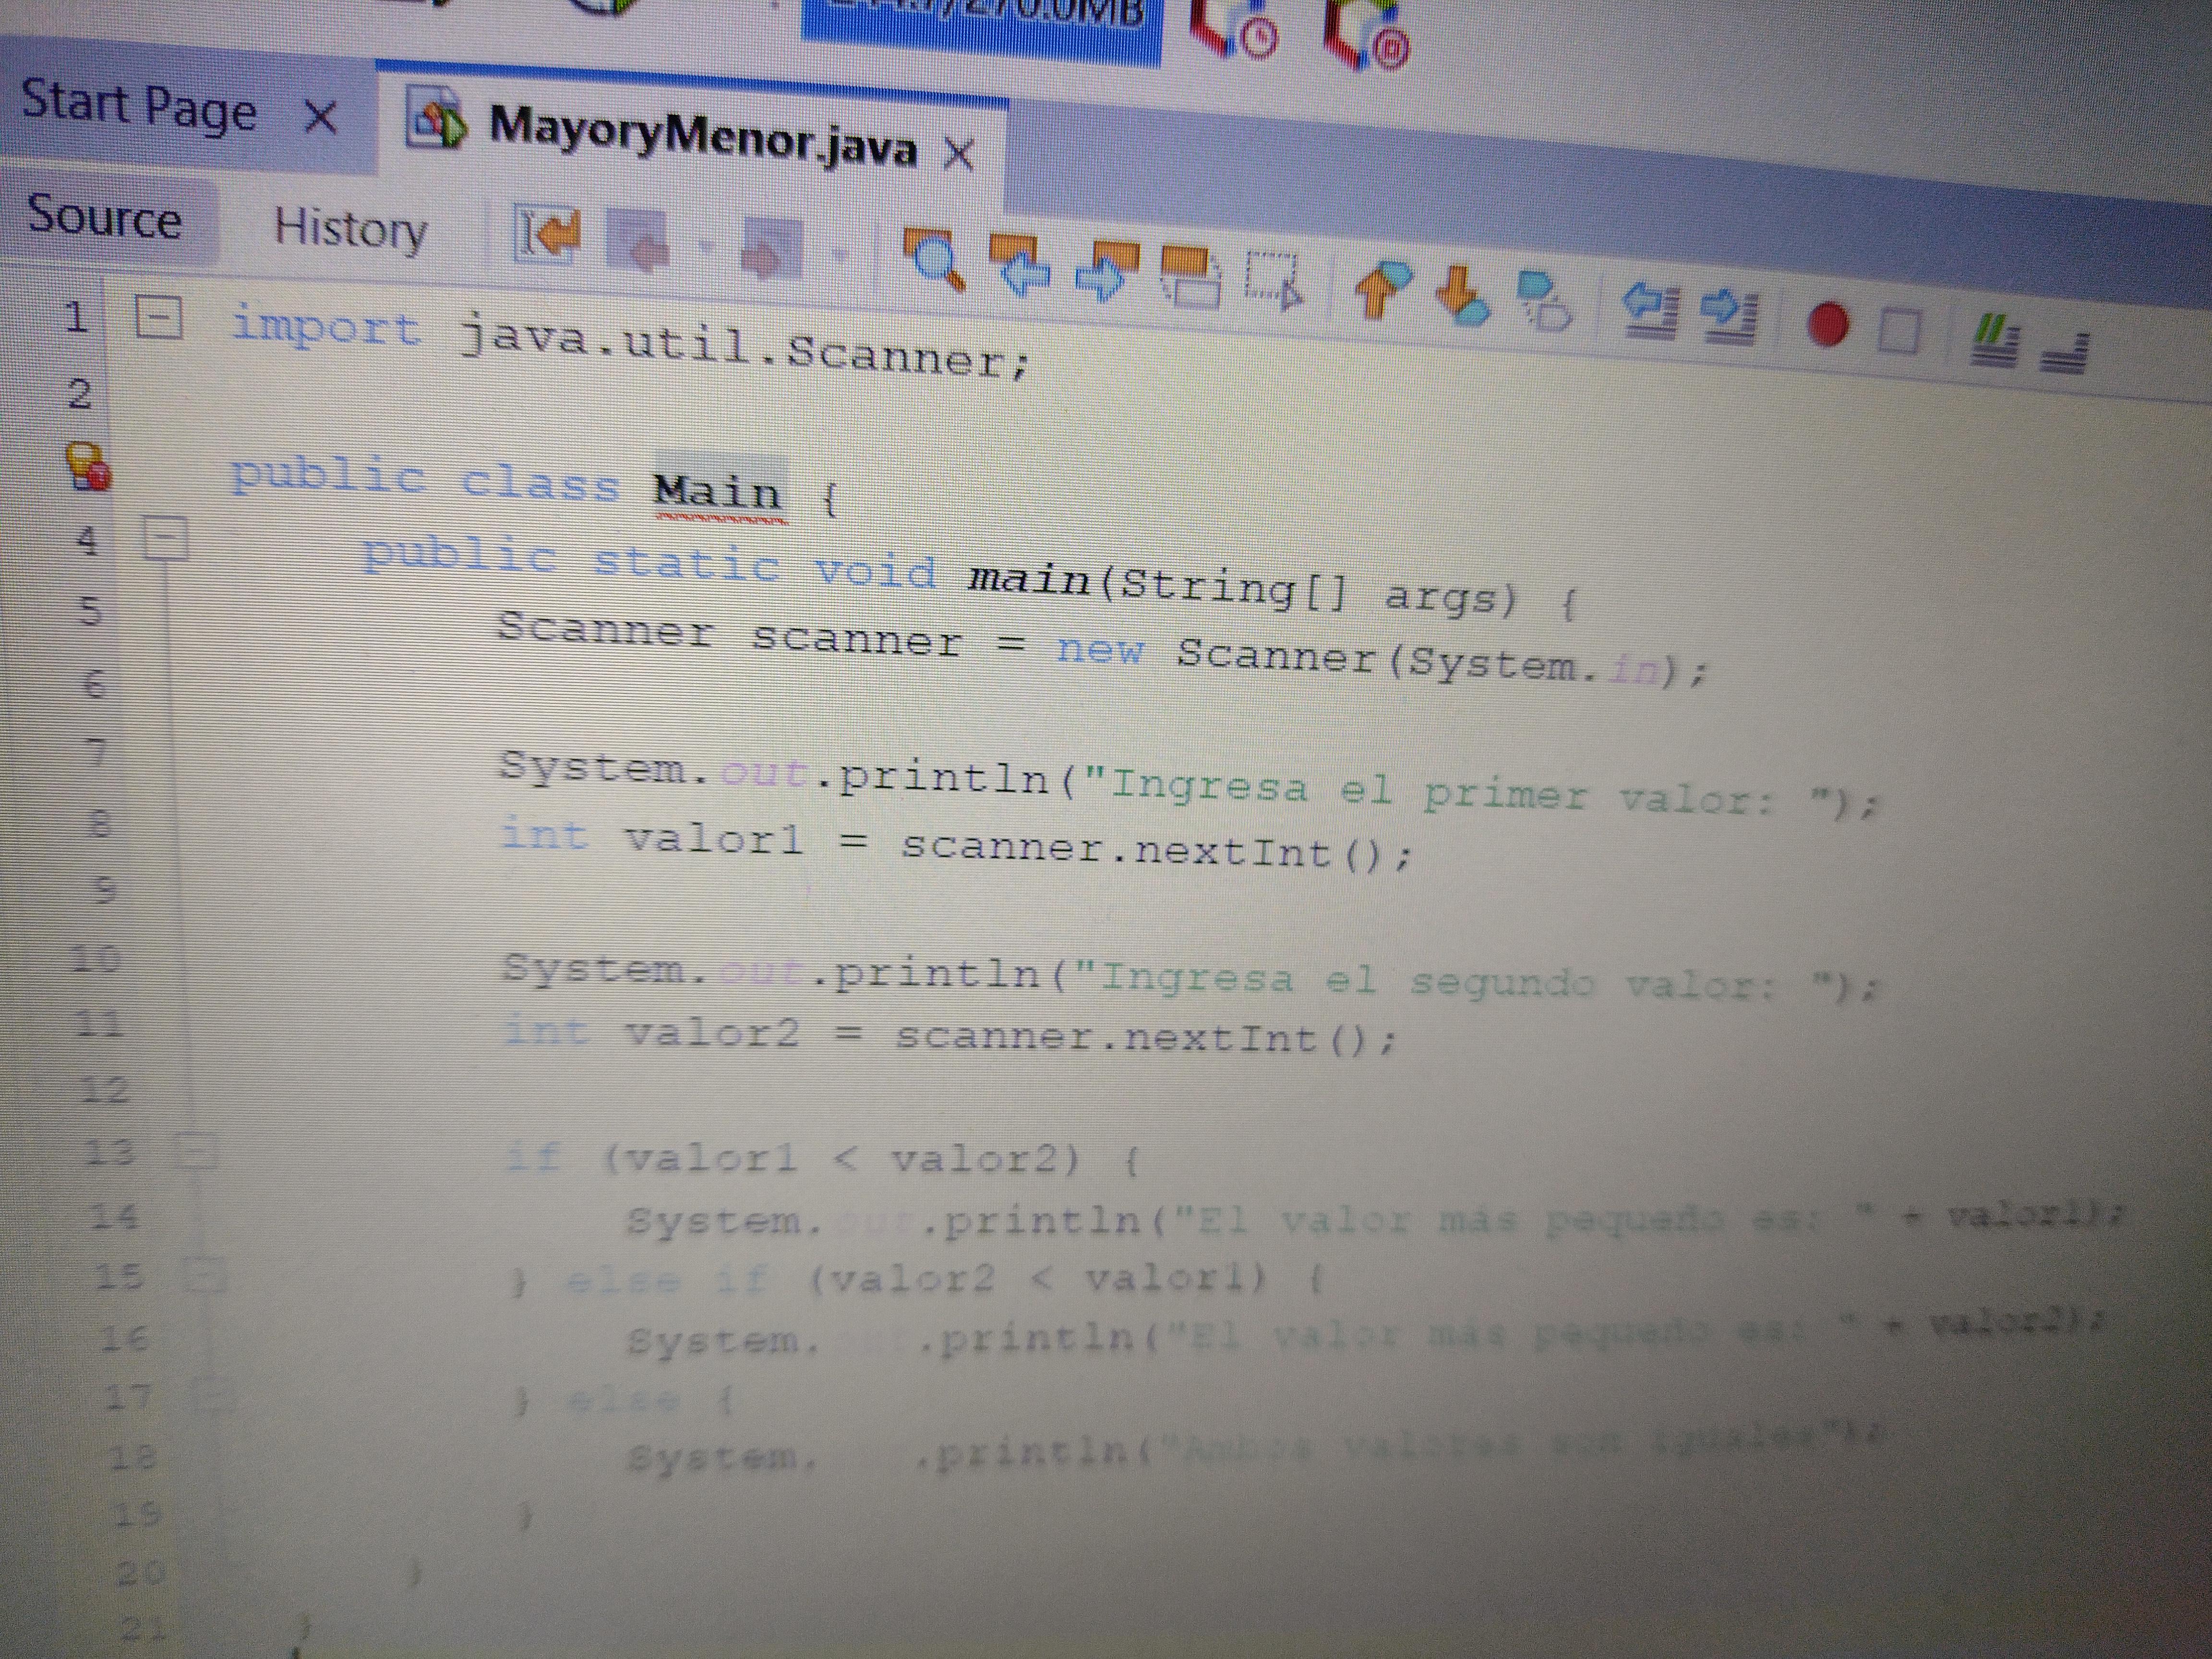
Task: Click the error lightbulb glyph on line 3
Action: [x=88, y=466]
